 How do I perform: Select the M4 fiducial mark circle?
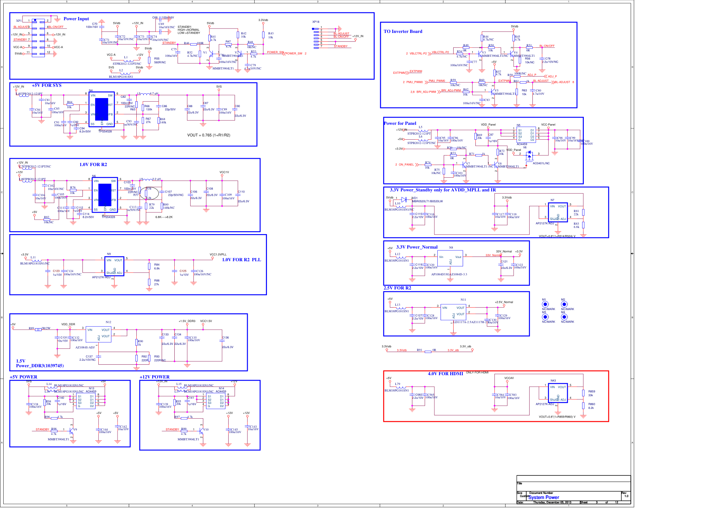(x=564, y=317)
